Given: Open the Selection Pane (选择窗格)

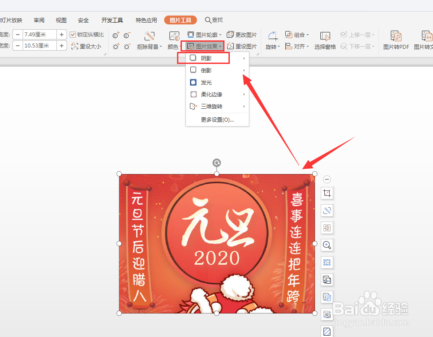Looking at the screenshot, I should 325,40.
